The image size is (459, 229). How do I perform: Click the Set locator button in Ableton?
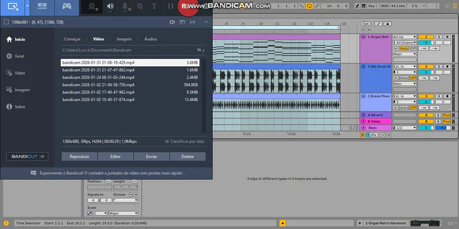point(365,23)
